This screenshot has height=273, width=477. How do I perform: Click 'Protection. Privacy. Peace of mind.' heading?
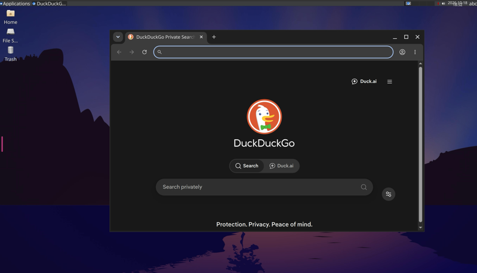[264, 224]
